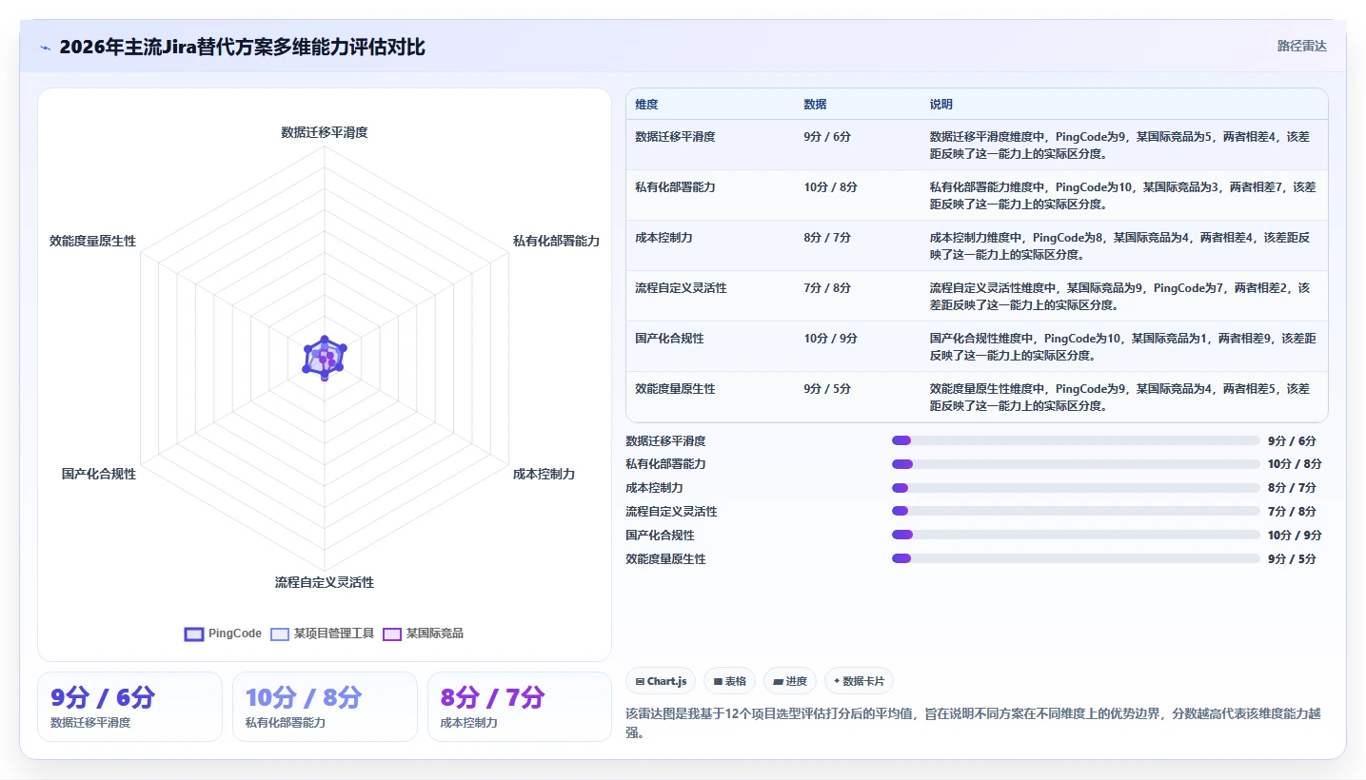This screenshot has height=780, width=1366.
Task: Toggle 某项目管理工具 series in chart legend
Action: (323, 634)
